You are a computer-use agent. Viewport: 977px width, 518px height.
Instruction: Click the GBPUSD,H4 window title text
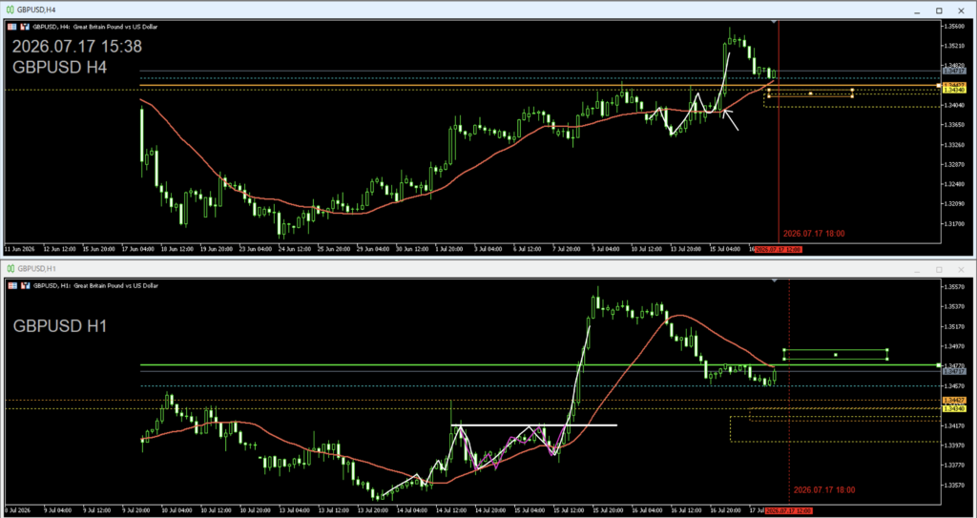(x=35, y=10)
